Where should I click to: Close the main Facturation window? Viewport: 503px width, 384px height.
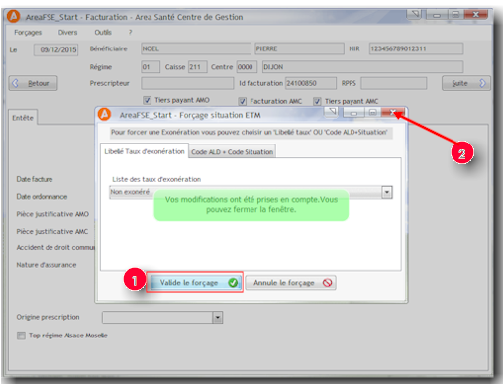coord(476,15)
